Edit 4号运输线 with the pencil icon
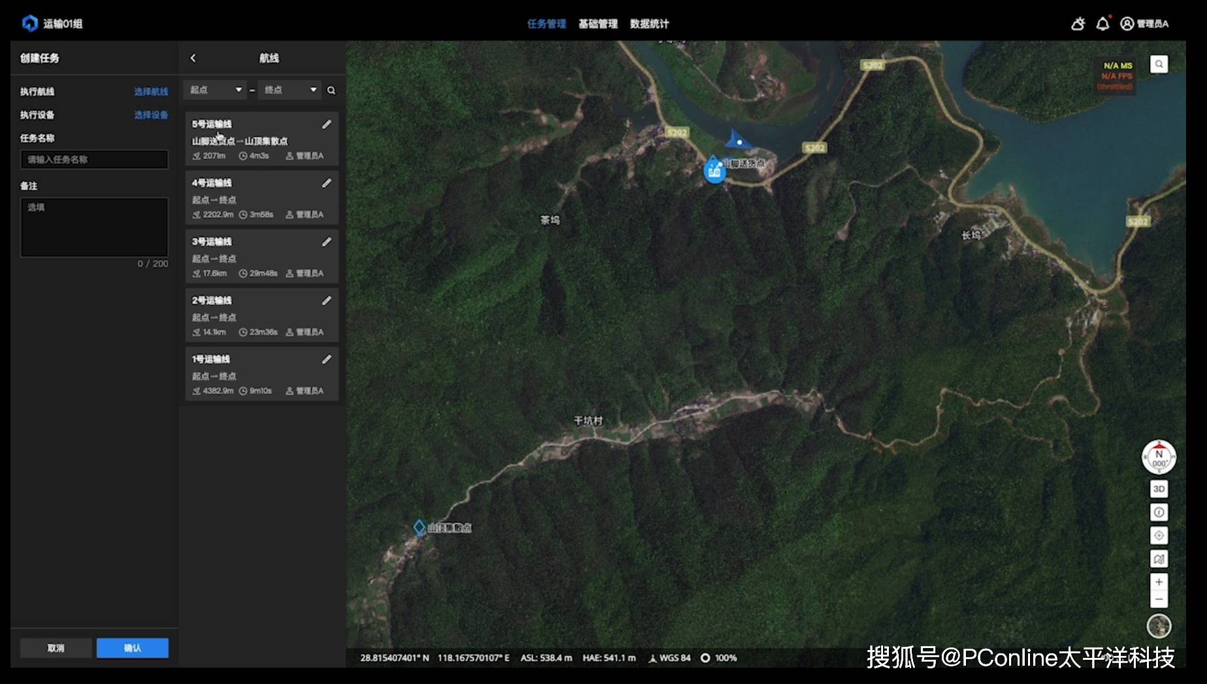 coord(327,183)
